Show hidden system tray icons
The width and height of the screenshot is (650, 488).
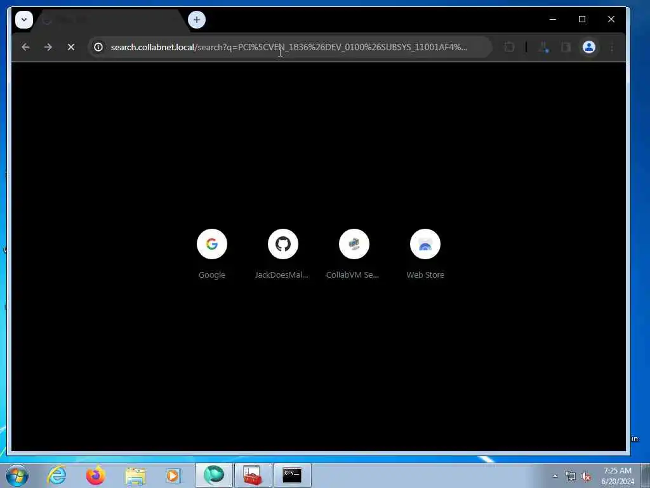[x=555, y=476]
